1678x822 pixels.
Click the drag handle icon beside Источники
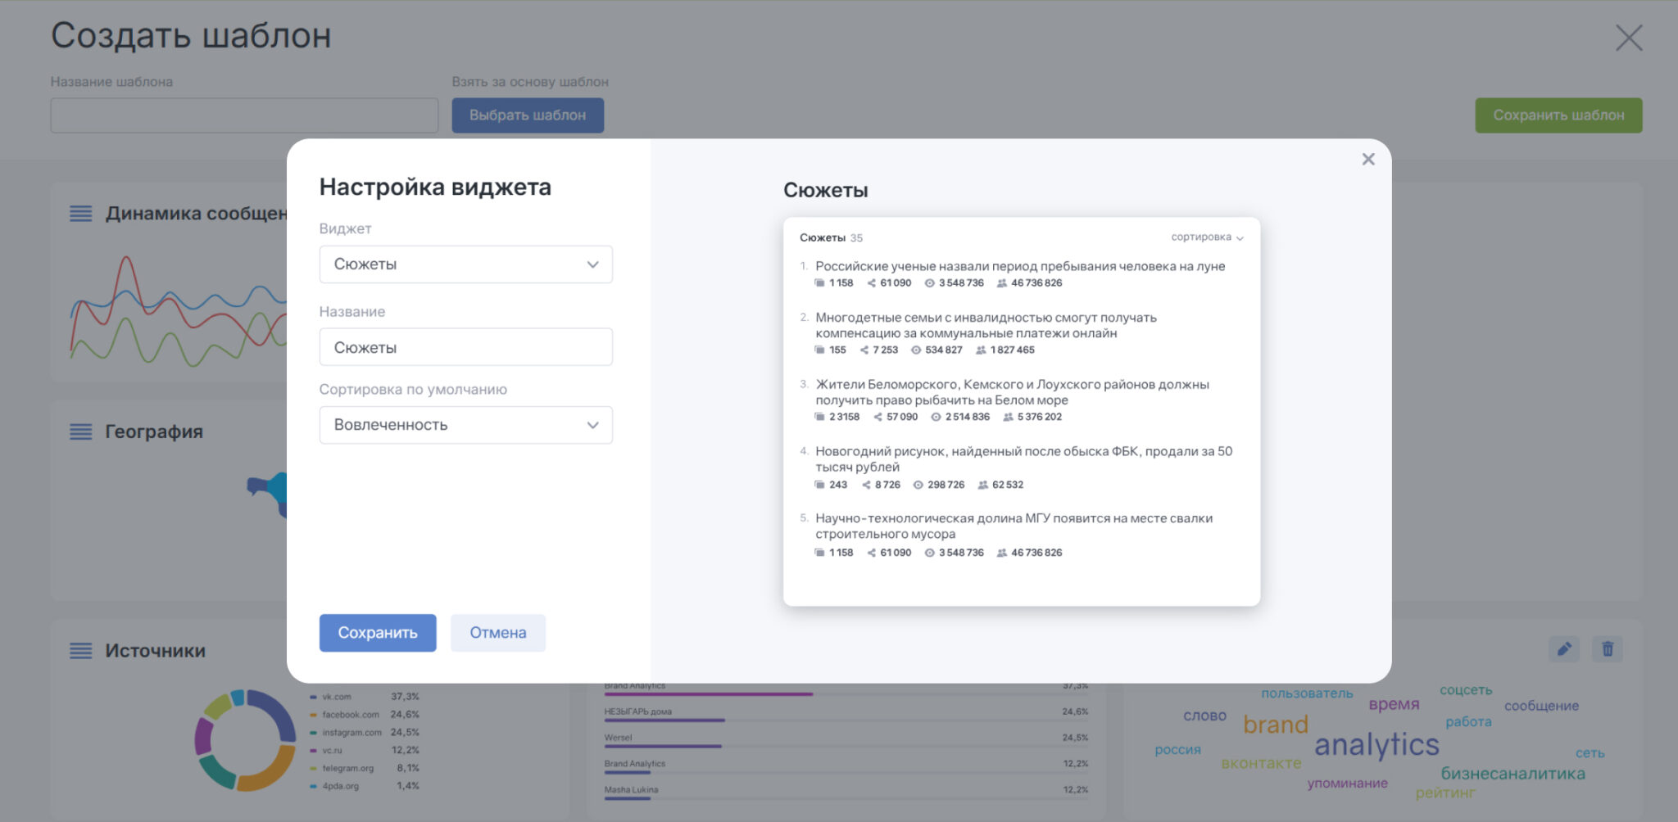coord(80,651)
